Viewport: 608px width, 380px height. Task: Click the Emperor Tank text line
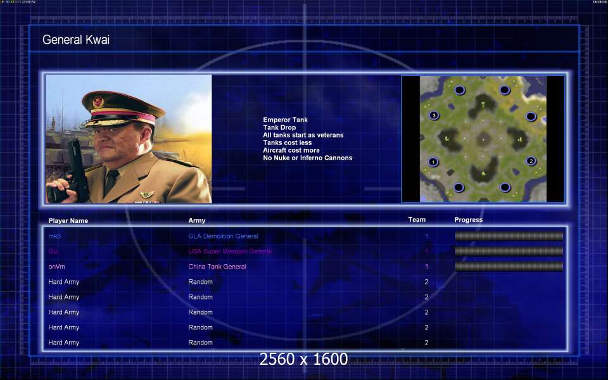285,120
